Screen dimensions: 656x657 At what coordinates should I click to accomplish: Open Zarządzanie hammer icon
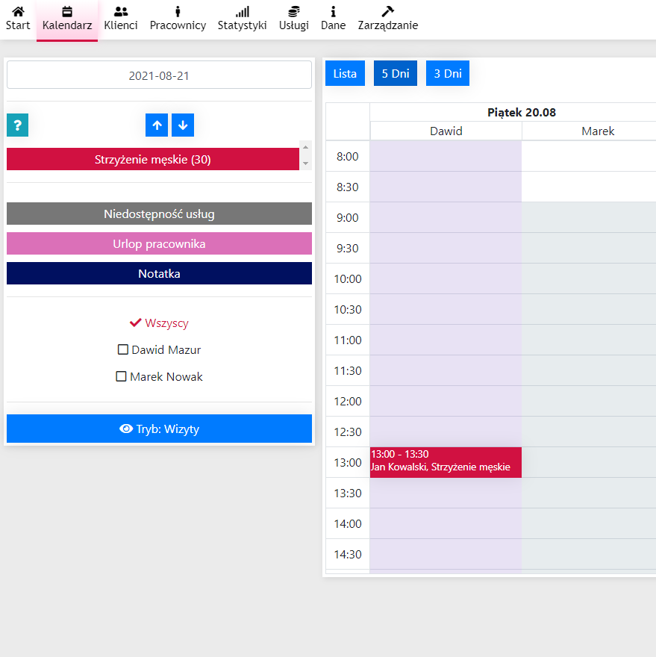coord(387,12)
